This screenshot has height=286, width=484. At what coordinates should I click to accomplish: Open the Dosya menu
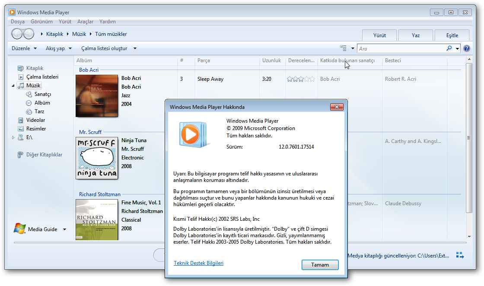pos(18,22)
